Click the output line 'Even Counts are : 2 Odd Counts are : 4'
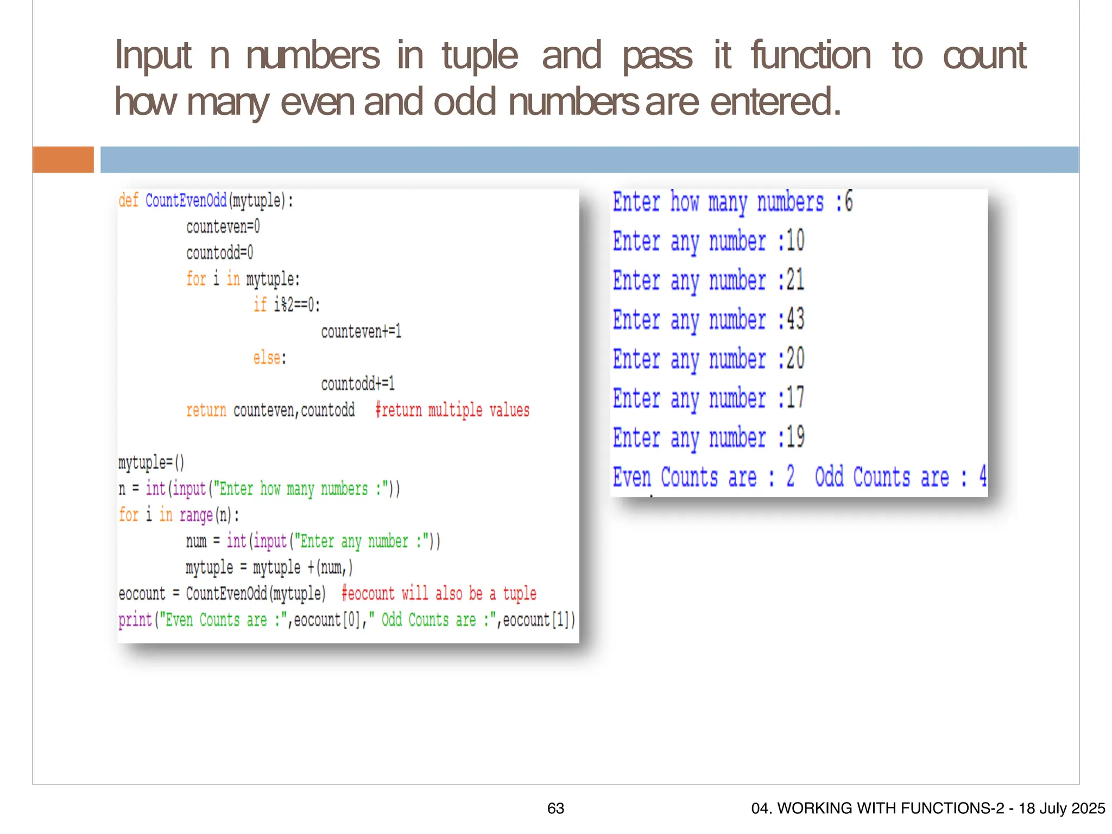The height and width of the screenshot is (834, 1112). tap(800, 477)
